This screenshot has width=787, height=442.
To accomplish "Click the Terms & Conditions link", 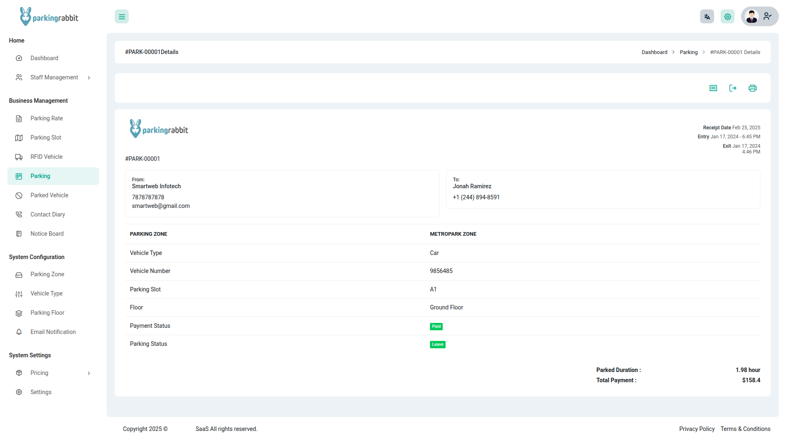I will [x=745, y=429].
